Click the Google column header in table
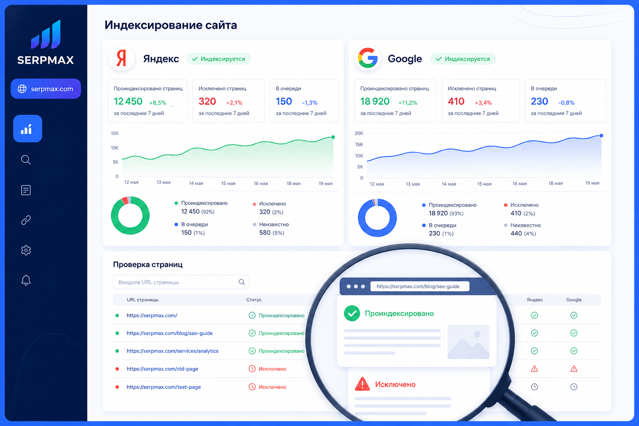Viewport: 639px width, 426px height. coord(574,300)
